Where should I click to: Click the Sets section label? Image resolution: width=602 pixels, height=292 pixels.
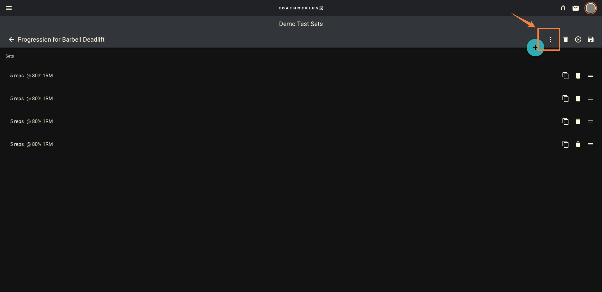pyautogui.click(x=9, y=56)
